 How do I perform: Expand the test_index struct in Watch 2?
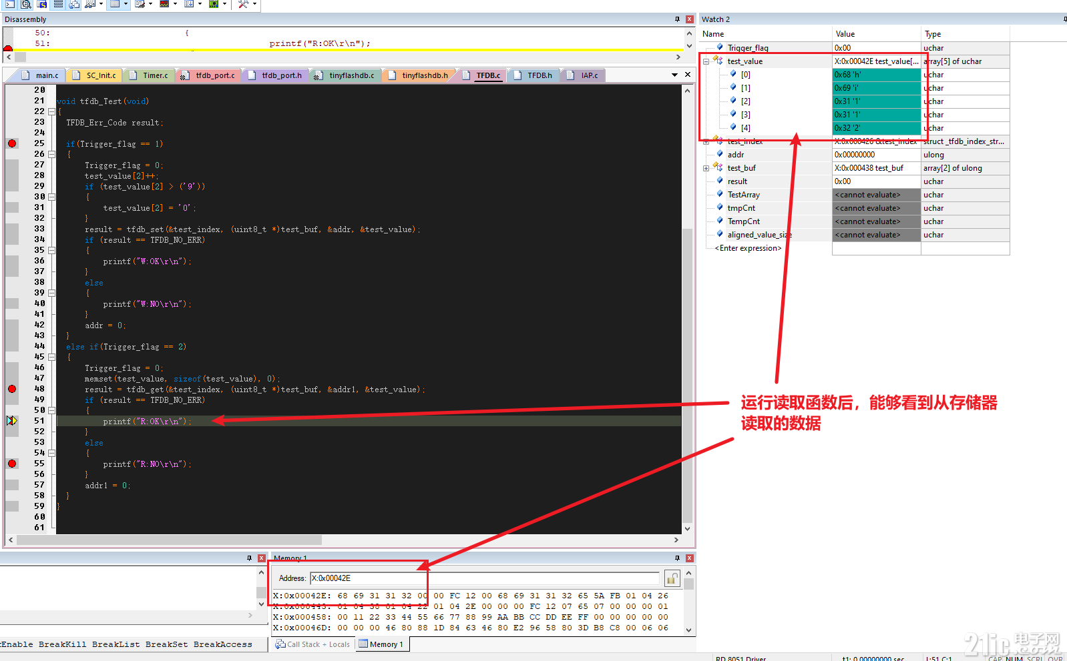706,141
